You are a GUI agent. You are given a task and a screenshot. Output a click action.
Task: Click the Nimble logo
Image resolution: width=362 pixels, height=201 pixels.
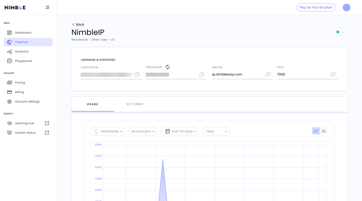click(x=15, y=7)
